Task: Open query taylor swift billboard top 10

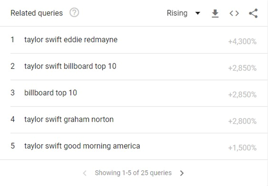Action: coord(70,66)
